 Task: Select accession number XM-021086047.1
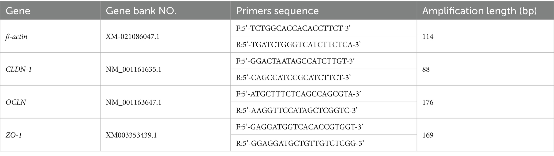pyautogui.click(x=133, y=36)
